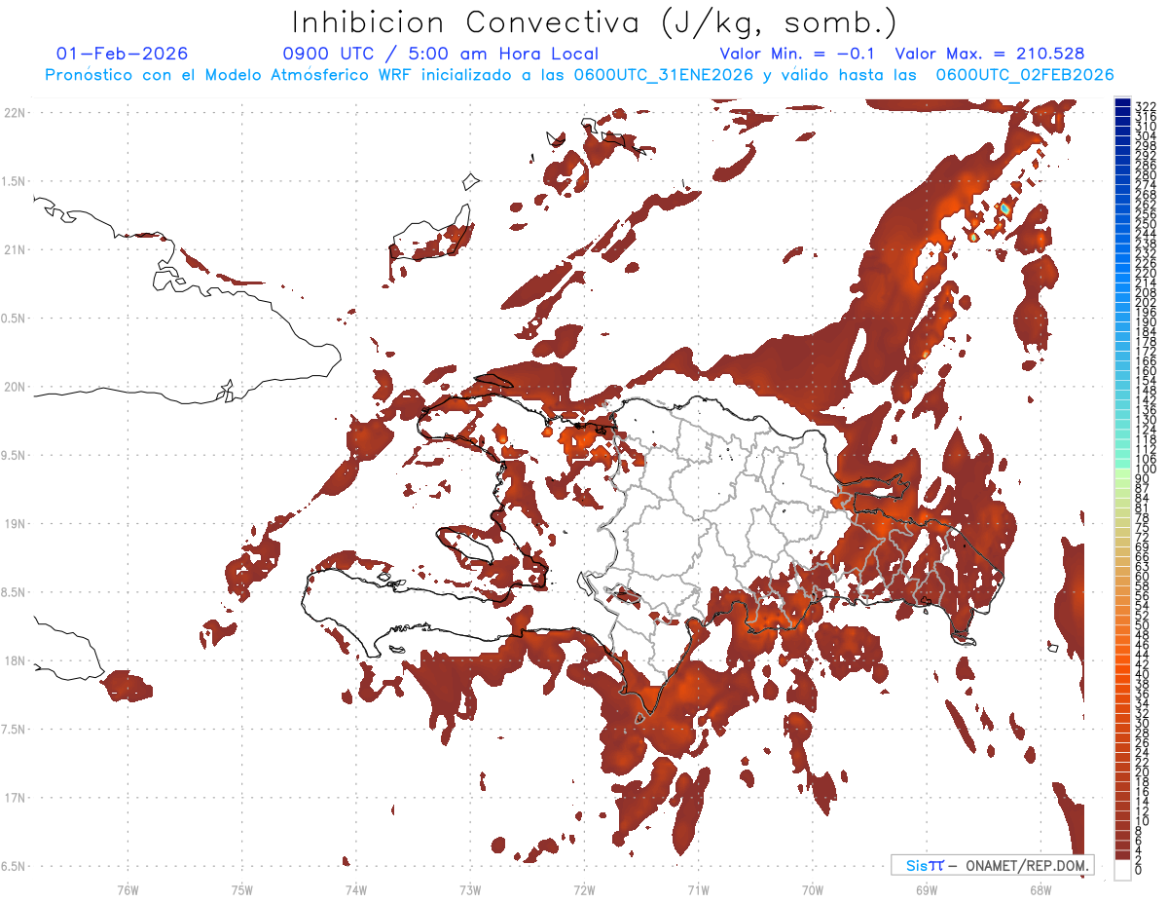Click the '20N' latitude label

pyautogui.click(x=14, y=387)
